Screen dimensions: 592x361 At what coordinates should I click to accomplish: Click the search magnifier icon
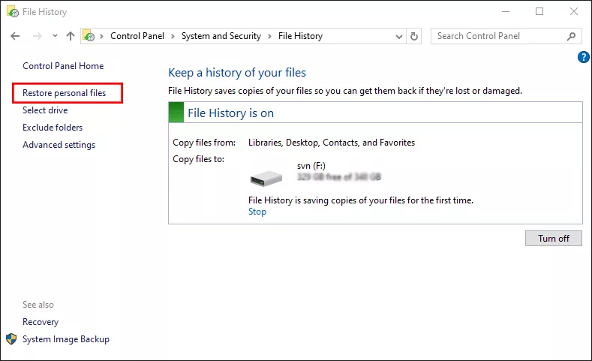571,36
